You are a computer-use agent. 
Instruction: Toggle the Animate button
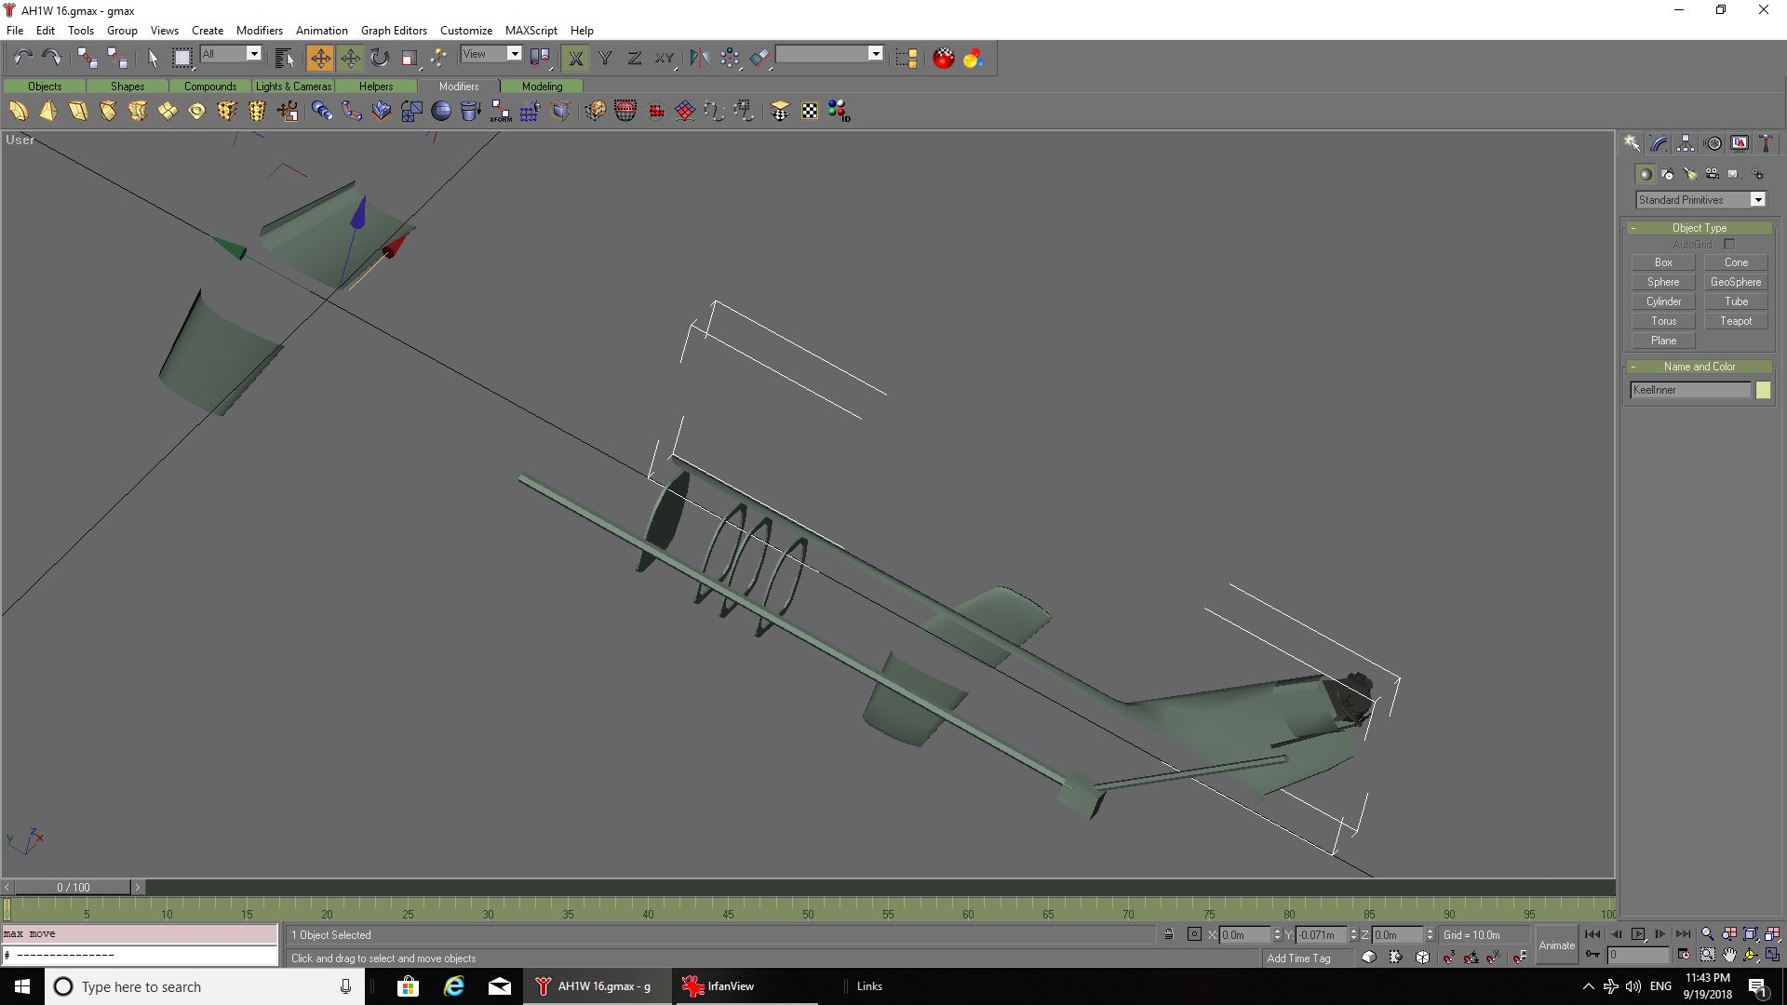[x=1556, y=945]
